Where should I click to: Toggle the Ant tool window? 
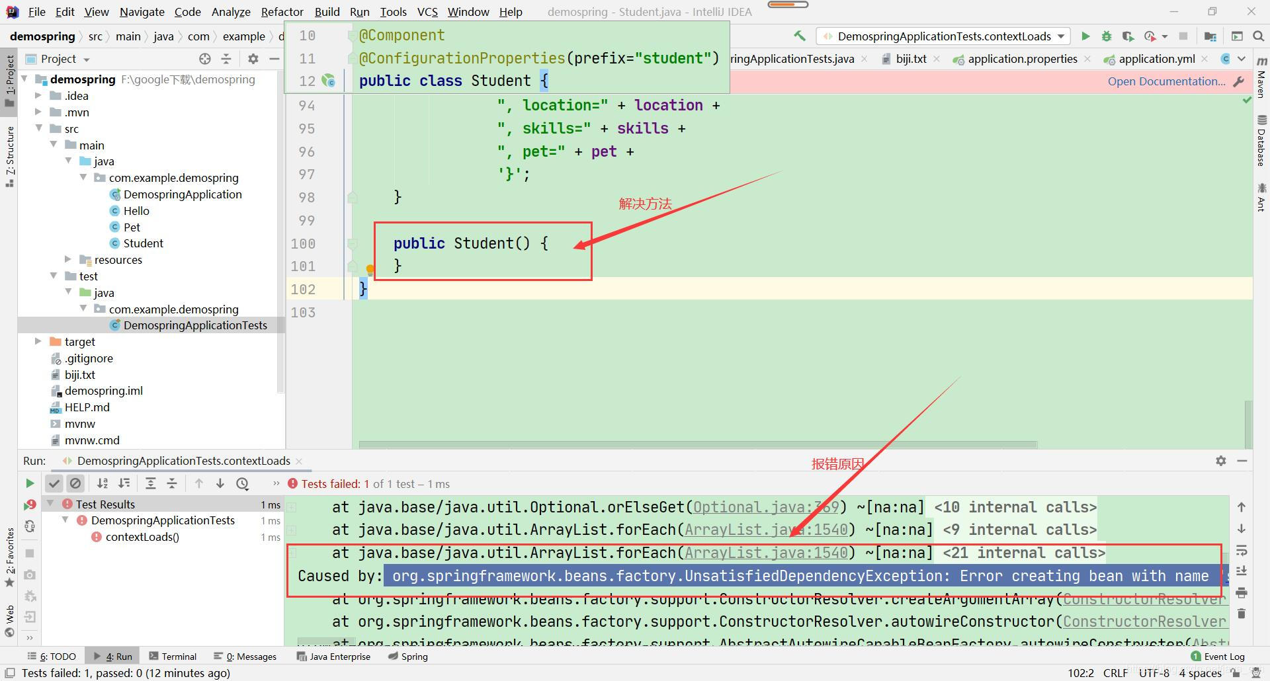1261,198
